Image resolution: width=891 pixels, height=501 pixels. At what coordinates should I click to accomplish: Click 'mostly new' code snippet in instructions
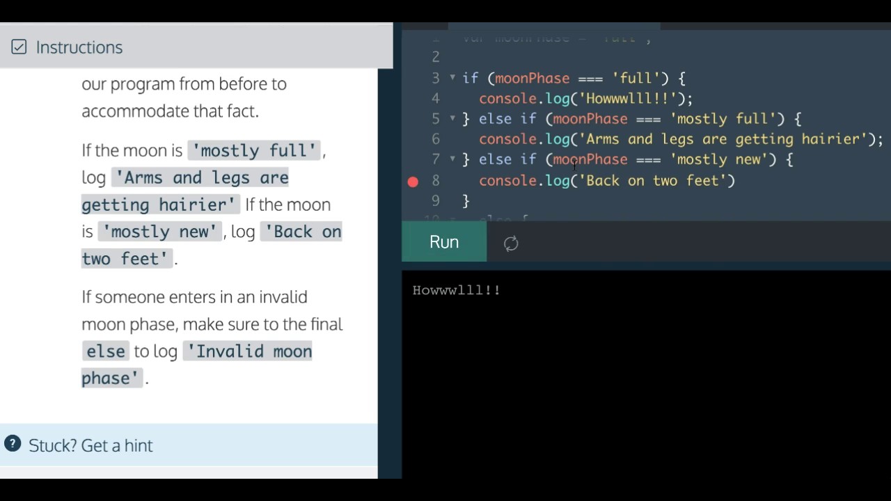coord(160,232)
